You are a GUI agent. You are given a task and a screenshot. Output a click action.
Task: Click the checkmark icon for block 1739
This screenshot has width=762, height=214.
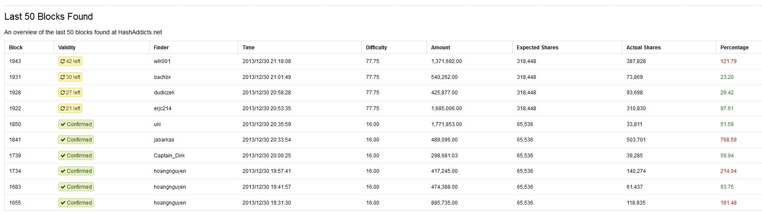pos(63,156)
